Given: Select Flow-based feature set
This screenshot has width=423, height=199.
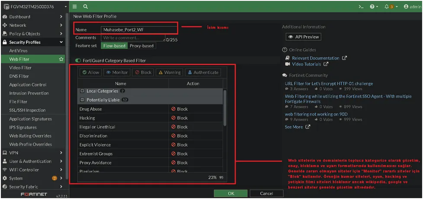Looking at the screenshot, I should (114, 46).
